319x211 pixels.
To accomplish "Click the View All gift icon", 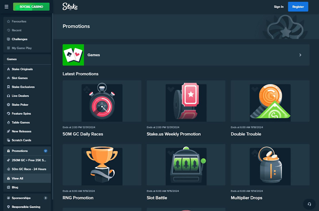I will [x=8, y=178].
